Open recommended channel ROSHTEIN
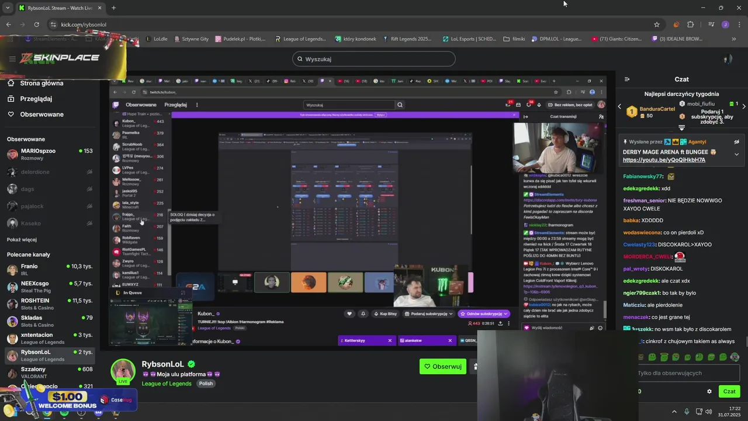The width and height of the screenshot is (748, 421). tap(50, 304)
